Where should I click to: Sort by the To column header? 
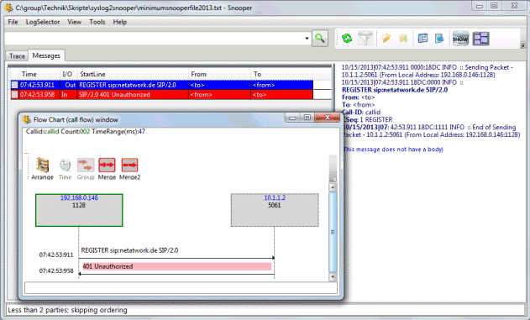282,74
